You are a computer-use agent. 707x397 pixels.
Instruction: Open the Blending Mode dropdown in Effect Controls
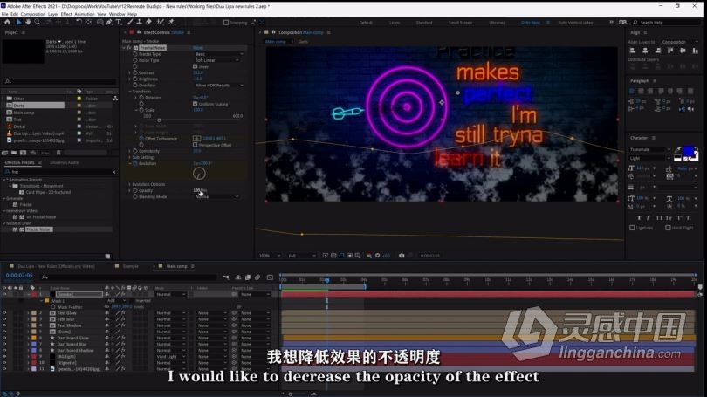pyautogui.click(x=216, y=197)
